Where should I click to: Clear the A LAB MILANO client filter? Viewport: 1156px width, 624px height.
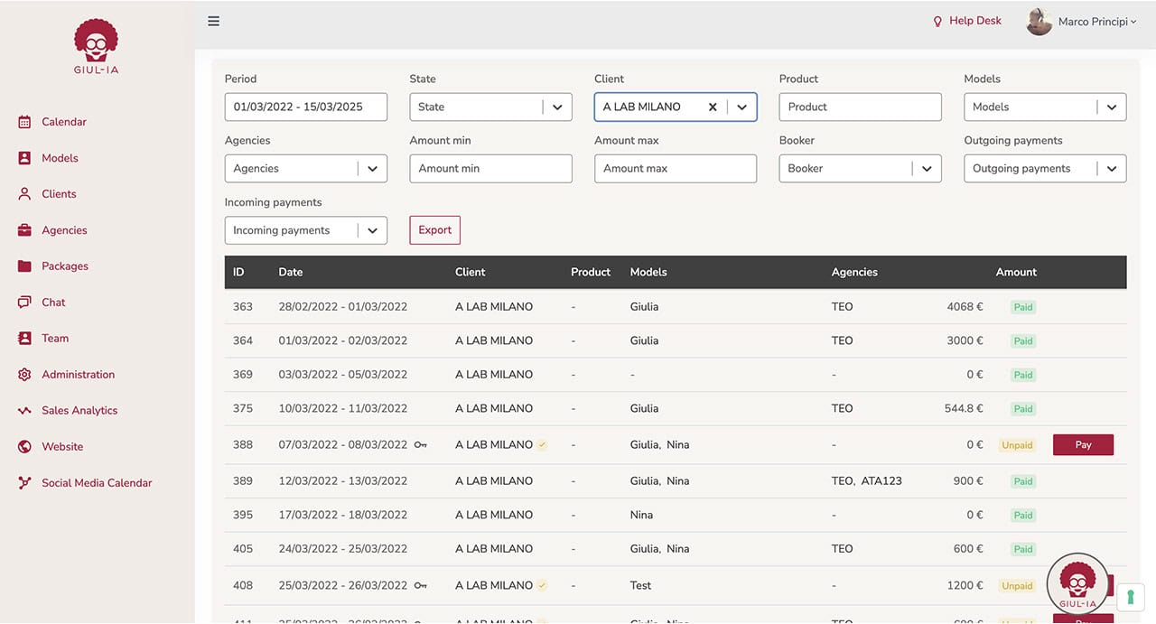click(x=713, y=107)
